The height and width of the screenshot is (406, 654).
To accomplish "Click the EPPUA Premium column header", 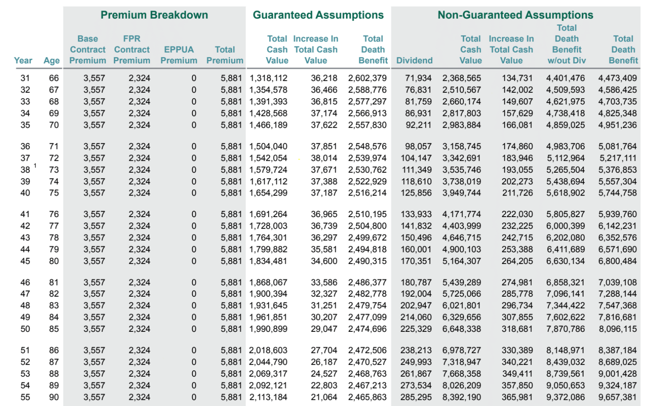I will tap(179, 55).
